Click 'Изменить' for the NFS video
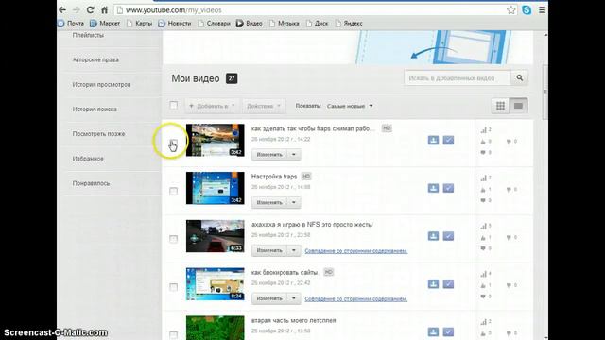This screenshot has width=605, height=340. tap(269, 250)
